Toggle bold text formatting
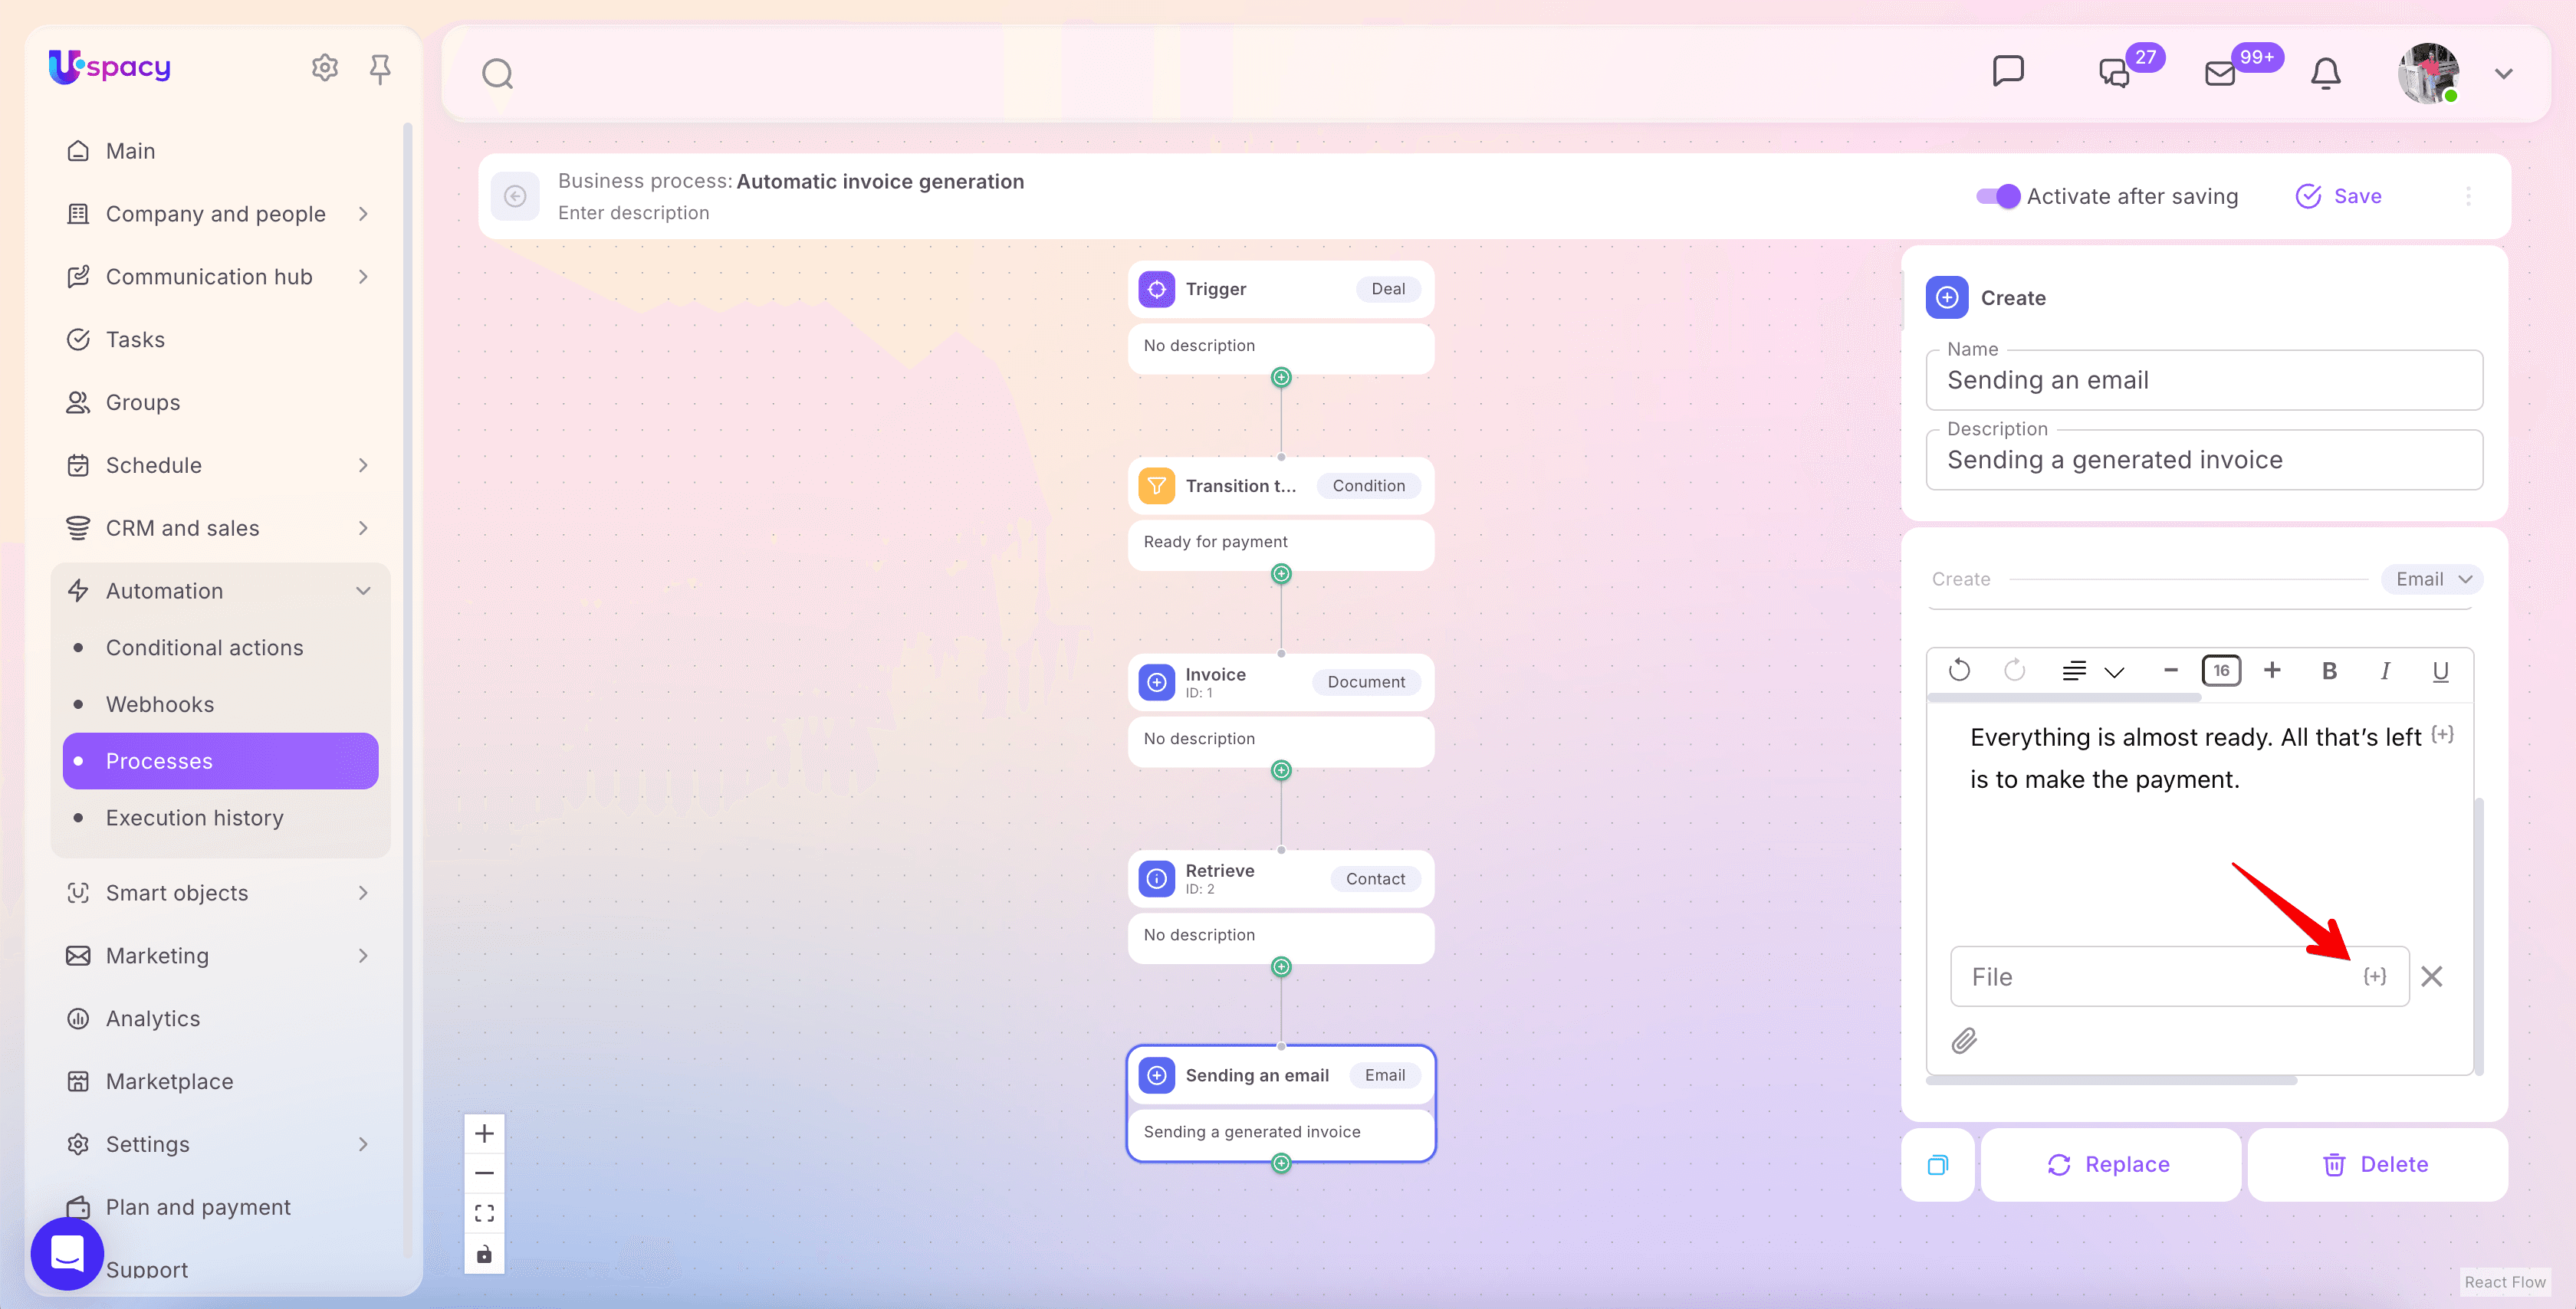 coord(2329,670)
